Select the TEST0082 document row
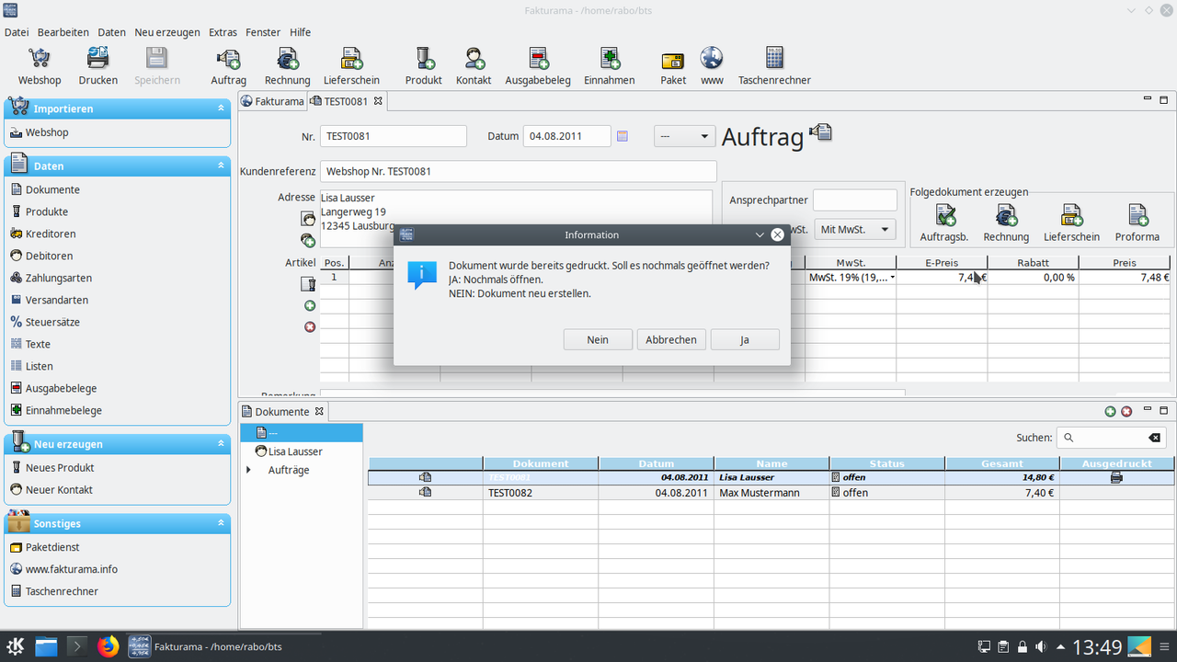1177x662 pixels. [771, 493]
